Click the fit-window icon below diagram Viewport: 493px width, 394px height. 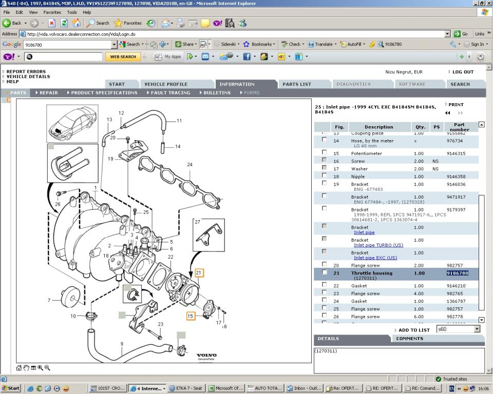(33, 368)
